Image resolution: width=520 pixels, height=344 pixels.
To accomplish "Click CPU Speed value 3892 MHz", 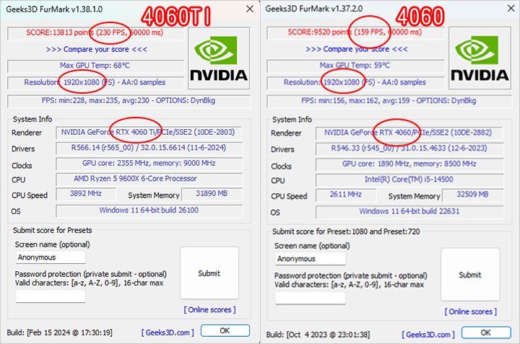I will tap(86, 194).
